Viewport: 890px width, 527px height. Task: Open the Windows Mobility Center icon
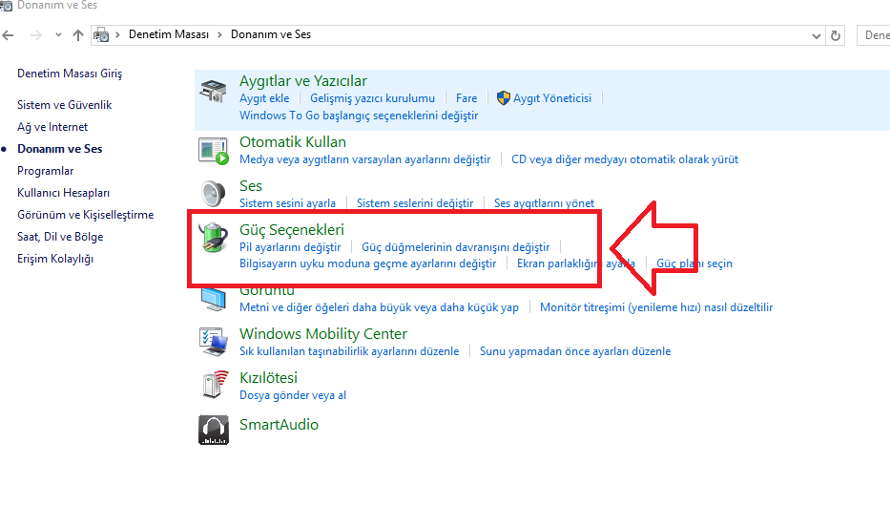[214, 341]
